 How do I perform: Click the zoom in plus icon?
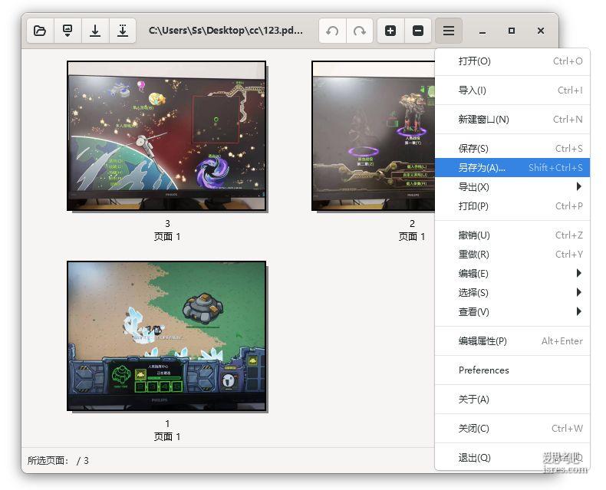point(390,31)
